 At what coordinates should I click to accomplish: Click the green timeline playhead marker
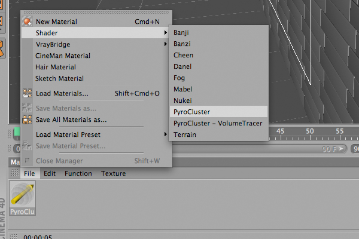coord(17,133)
